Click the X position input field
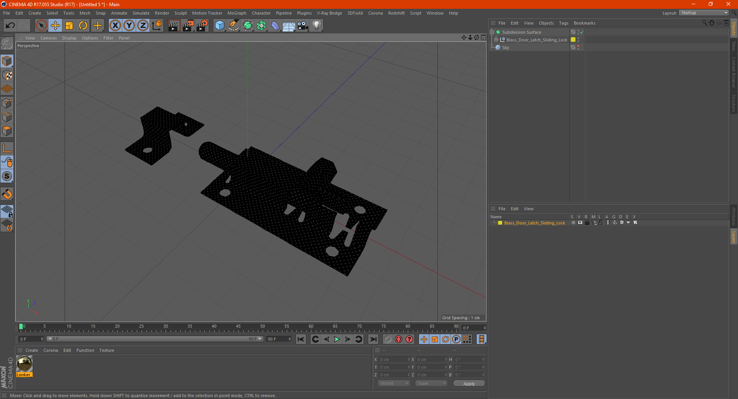Viewport: 738px width, 399px height. coord(394,359)
